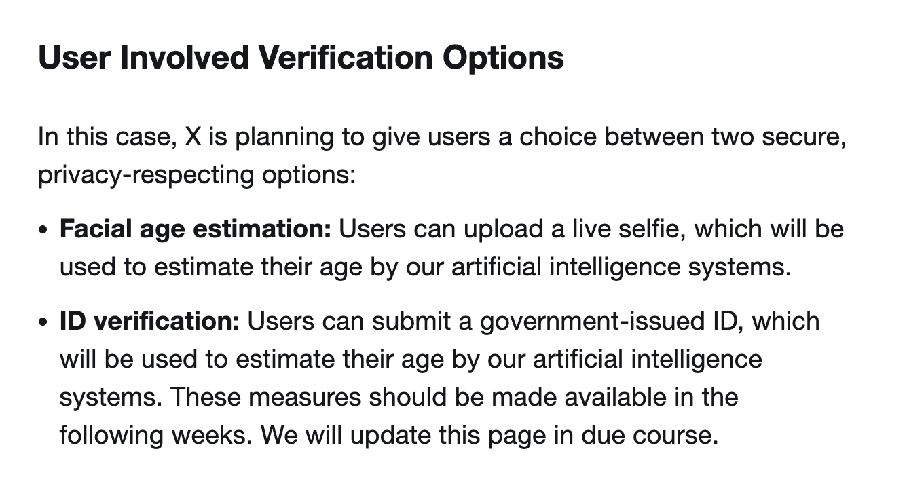Click the bold "Facial age estimation:" label
This screenshot has height=498, width=907.
[196, 229]
